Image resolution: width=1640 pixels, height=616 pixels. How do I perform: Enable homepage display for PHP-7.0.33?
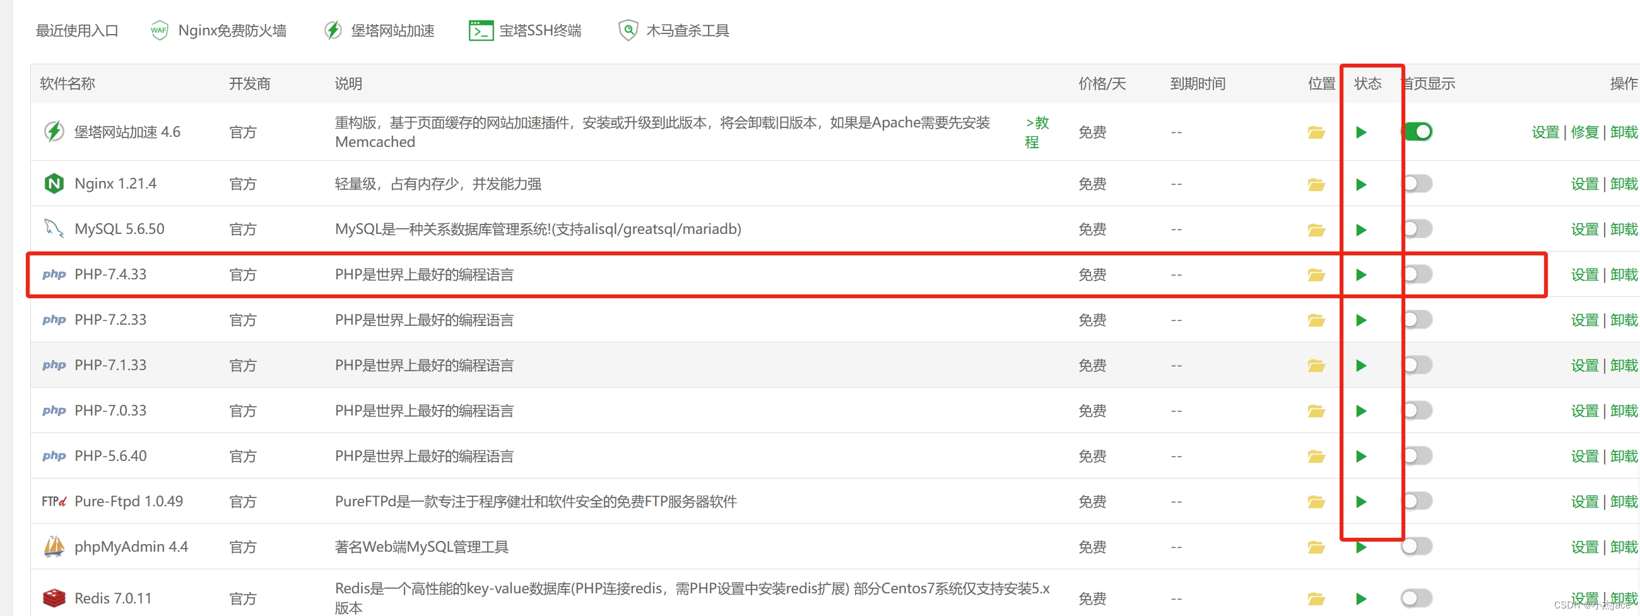point(1417,410)
